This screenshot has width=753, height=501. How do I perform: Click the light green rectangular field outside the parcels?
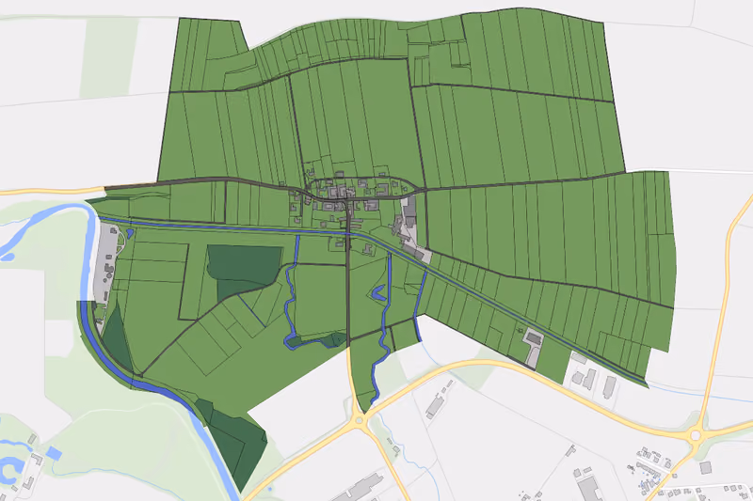point(109,58)
